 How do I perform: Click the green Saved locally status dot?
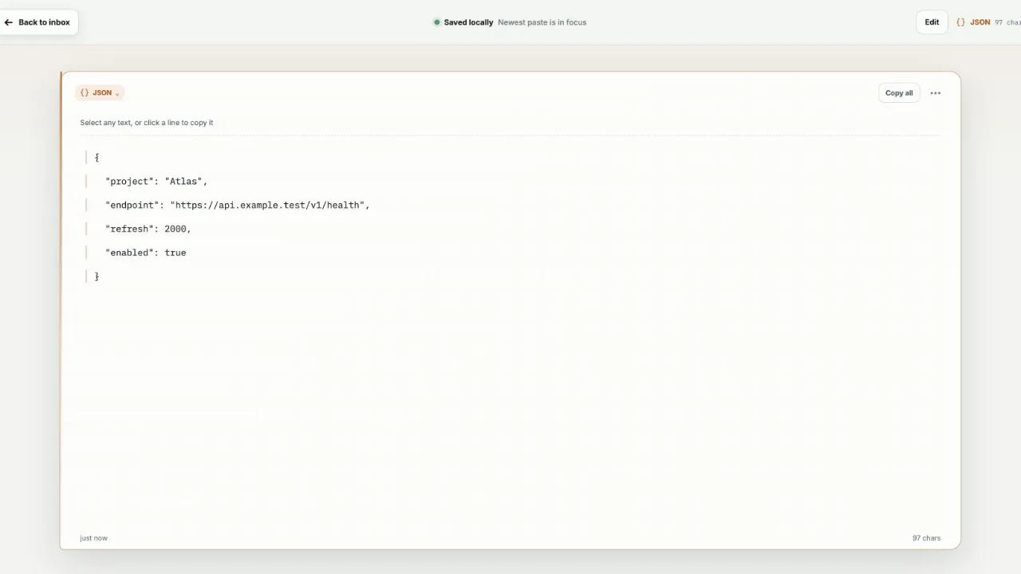437,22
